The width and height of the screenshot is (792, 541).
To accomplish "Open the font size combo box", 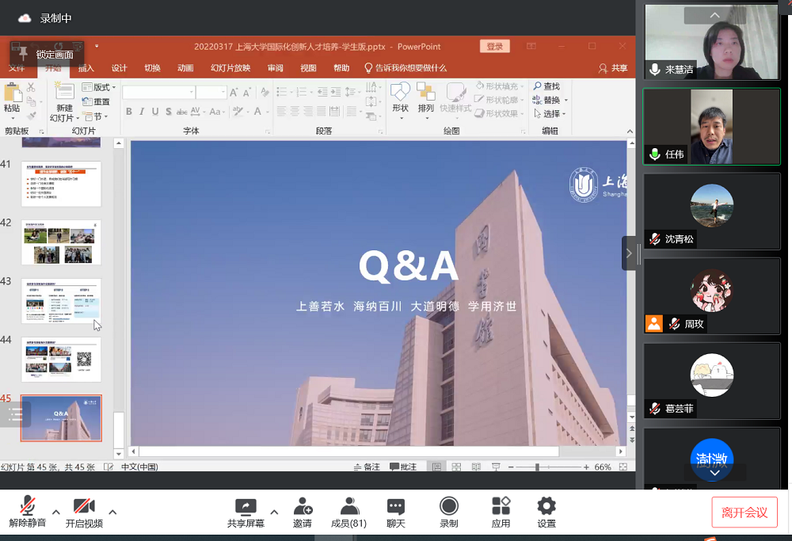I will [x=211, y=93].
